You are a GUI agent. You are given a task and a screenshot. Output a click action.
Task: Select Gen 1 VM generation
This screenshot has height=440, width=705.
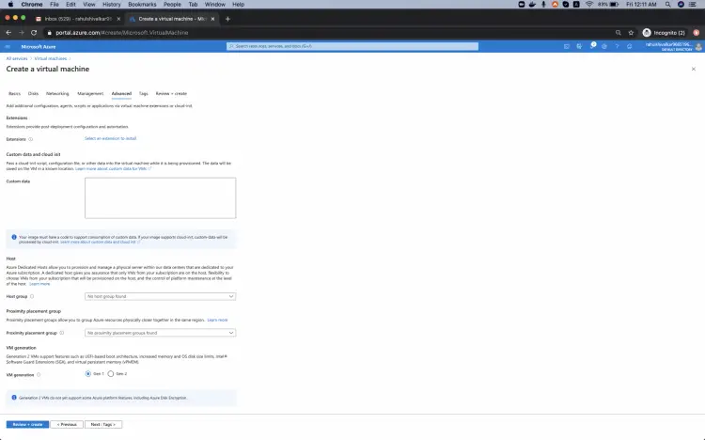[88, 374]
